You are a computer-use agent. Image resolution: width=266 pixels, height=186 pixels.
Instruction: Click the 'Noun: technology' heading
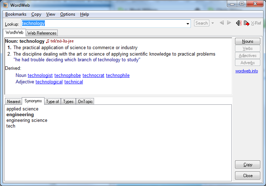tap(25, 41)
